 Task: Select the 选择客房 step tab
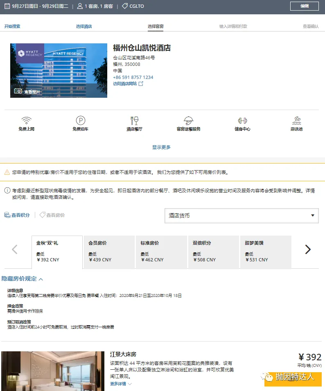[156, 27]
